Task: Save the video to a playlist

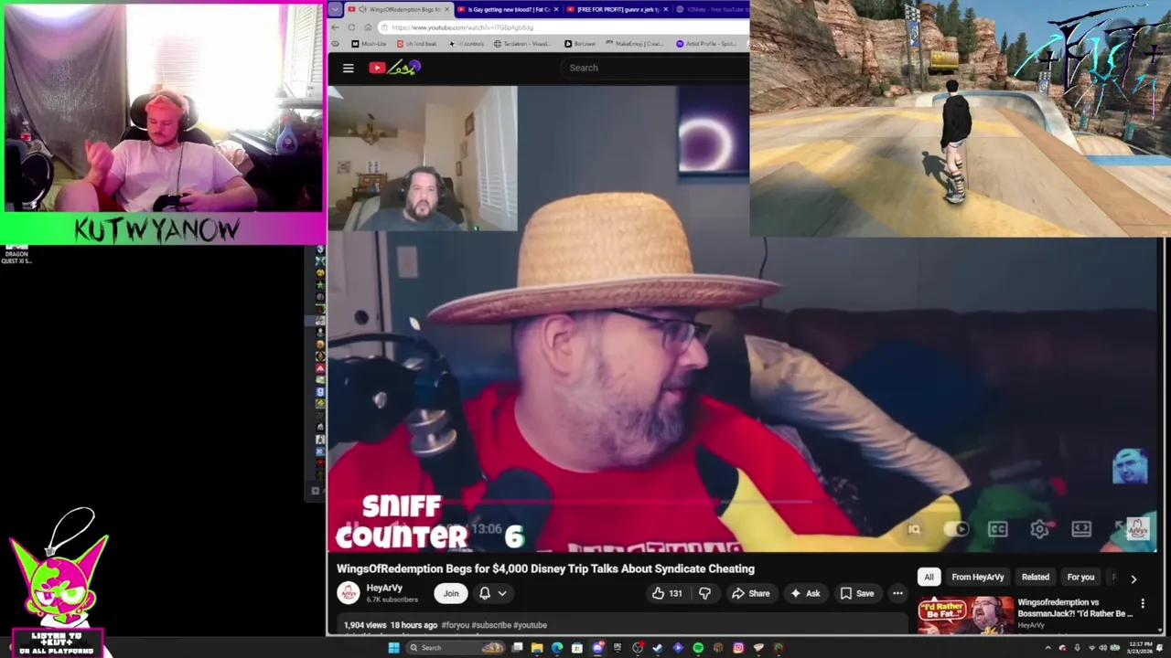Action: click(x=856, y=593)
